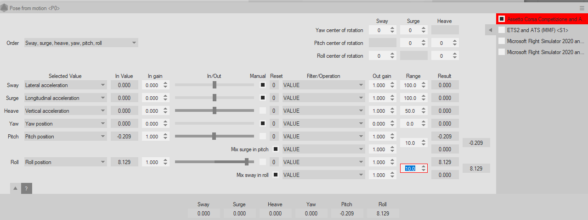This screenshot has width=588, height=220.
Task: Click the question mark help button
Action: 27,188
